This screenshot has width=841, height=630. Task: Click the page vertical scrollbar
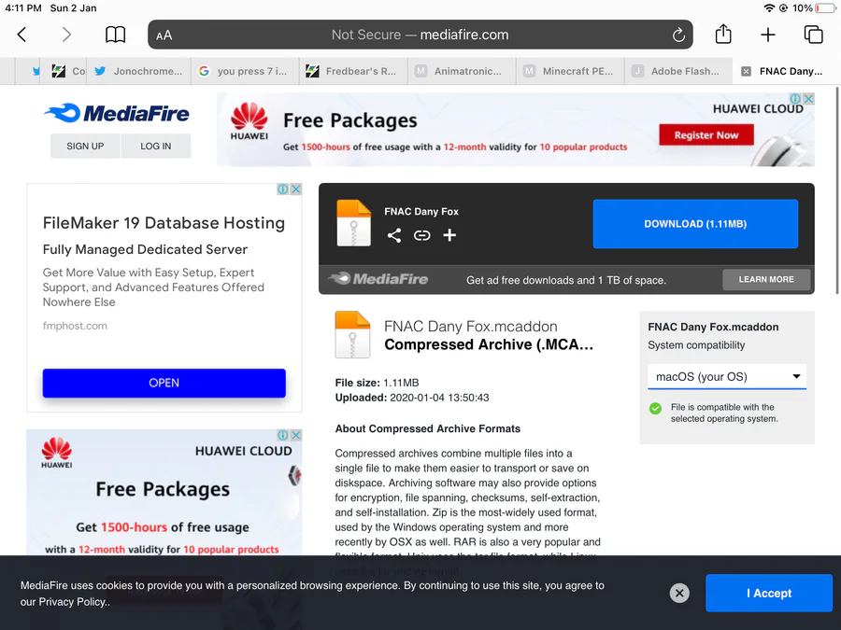pyautogui.click(x=836, y=190)
